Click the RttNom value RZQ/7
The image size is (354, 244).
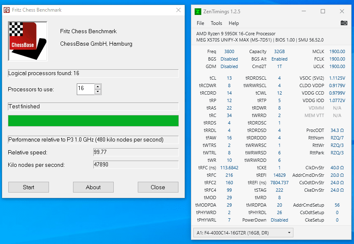[x=337, y=138]
